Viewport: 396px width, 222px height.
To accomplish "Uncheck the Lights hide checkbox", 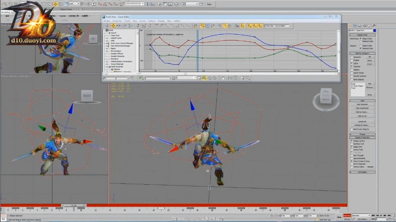I will pyautogui.click(x=352, y=64).
